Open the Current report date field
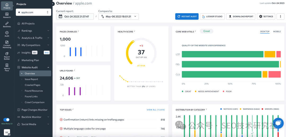Viewport: 286px width, 137px height. click(x=75, y=16)
